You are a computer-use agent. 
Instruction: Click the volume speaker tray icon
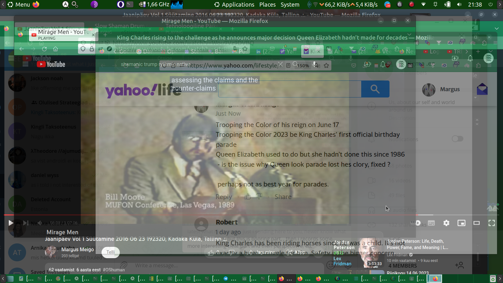pos(460,4)
